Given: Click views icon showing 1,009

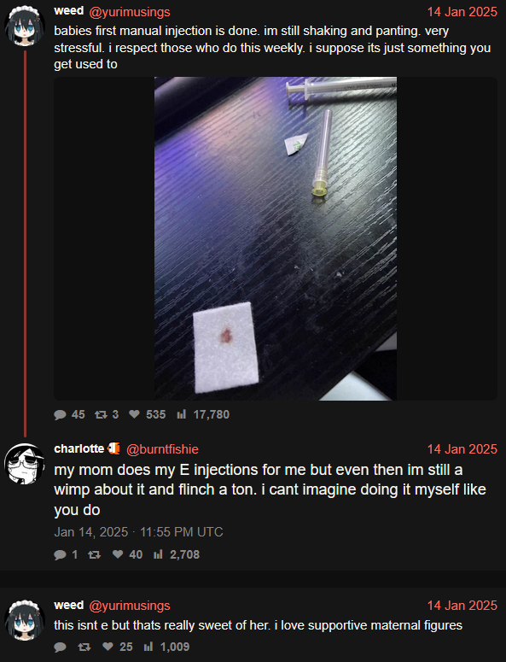Looking at the screenshot, I should tap(148, 647).
